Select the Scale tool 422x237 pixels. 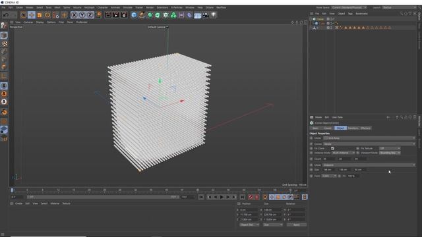point(40,15)
